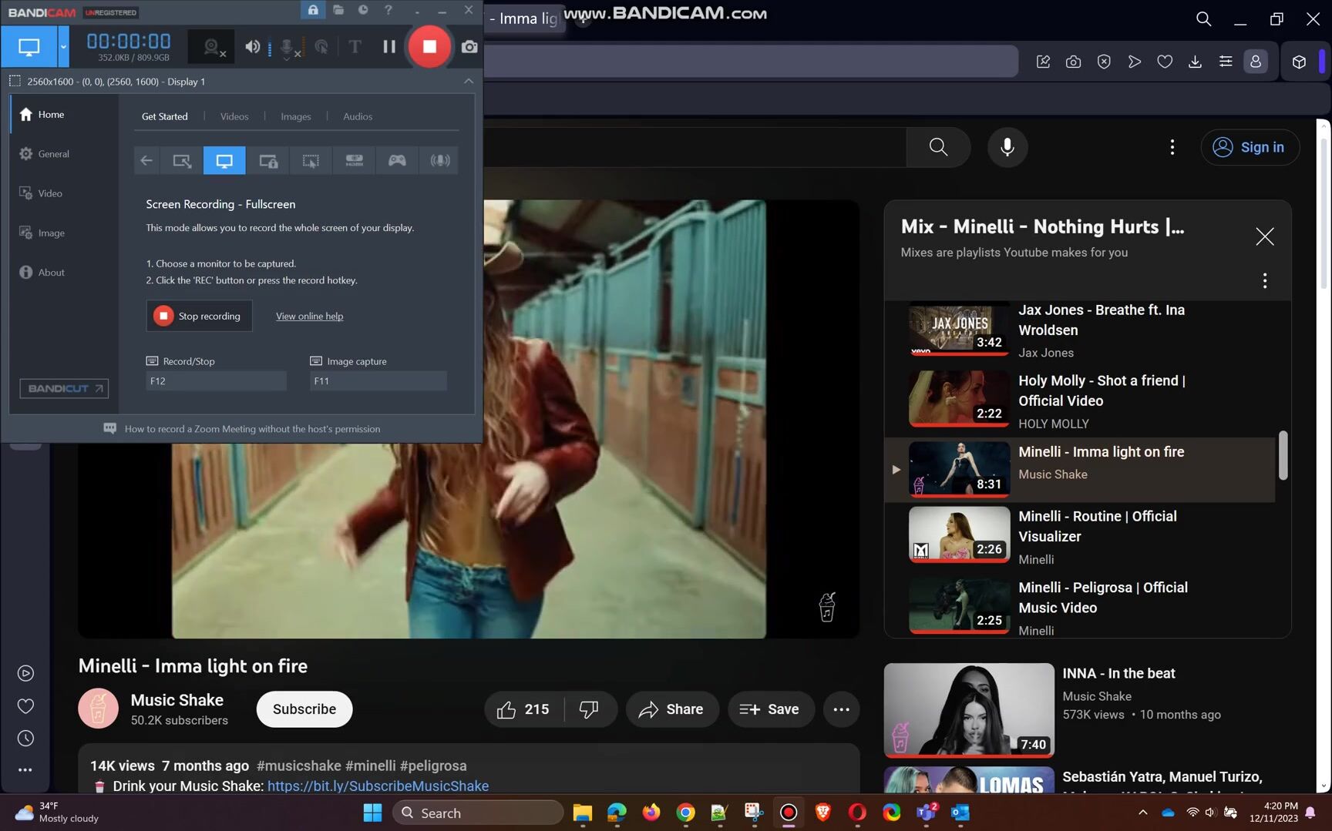Pause the Bandicam recording
Image resolution: width=1332 pixels, height=831 pixels.
pyautogui.click(x=389, y=47)
